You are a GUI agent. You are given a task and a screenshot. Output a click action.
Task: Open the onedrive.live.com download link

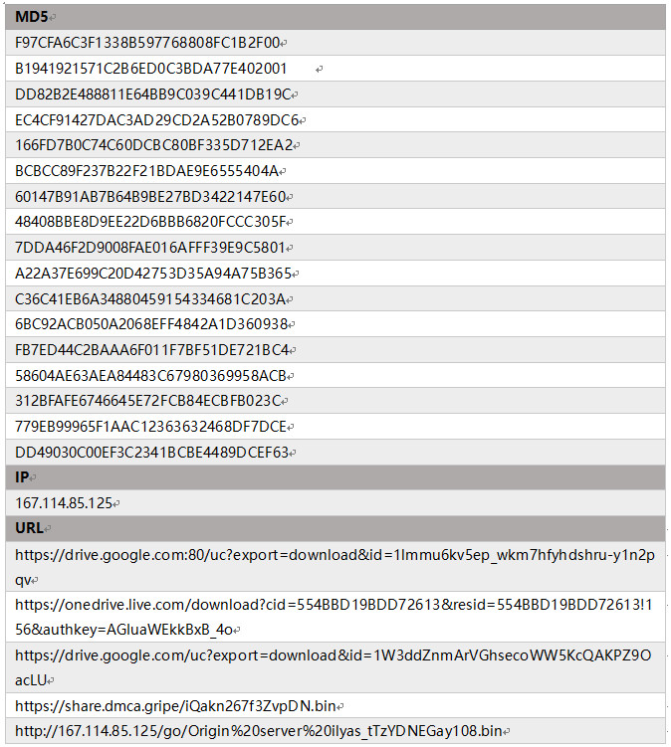click(x=335, y=604)
